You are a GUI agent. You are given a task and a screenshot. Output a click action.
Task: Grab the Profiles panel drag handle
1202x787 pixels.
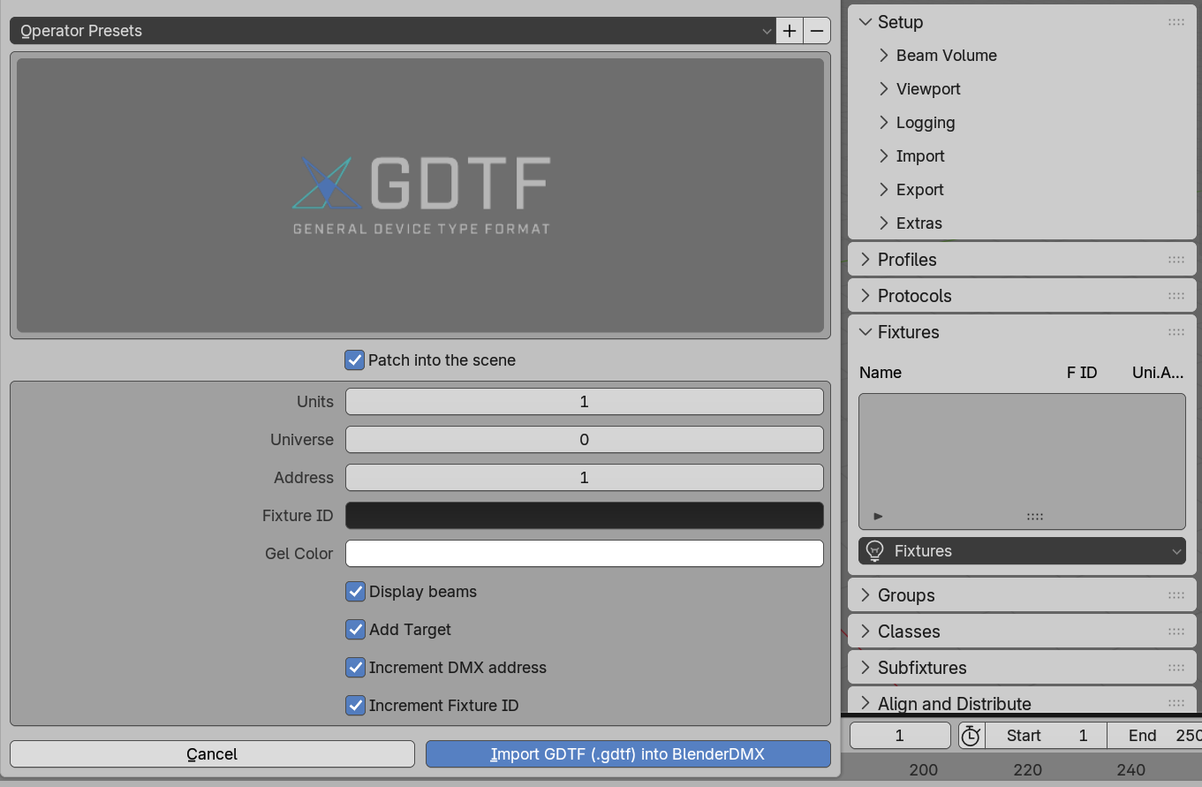[x=1176, y=260]
